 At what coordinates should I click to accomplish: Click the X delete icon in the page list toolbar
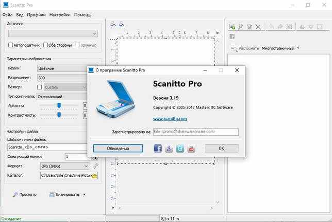pos(258,27)
